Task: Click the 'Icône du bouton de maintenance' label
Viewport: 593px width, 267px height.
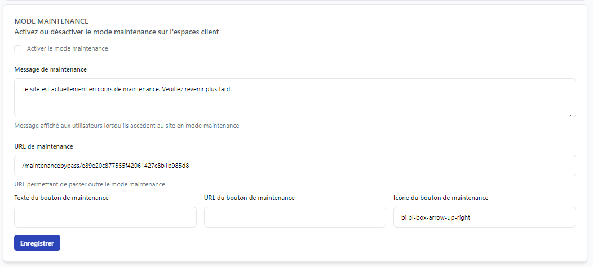Action: pos(441,198)
